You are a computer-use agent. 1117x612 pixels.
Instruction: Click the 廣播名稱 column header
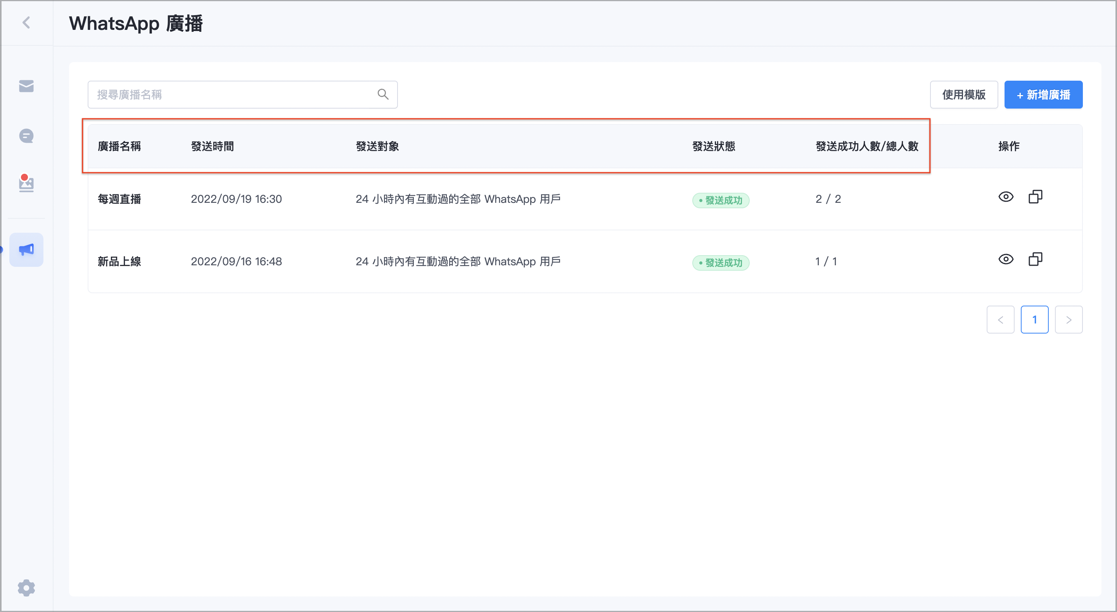pos(119,147)
